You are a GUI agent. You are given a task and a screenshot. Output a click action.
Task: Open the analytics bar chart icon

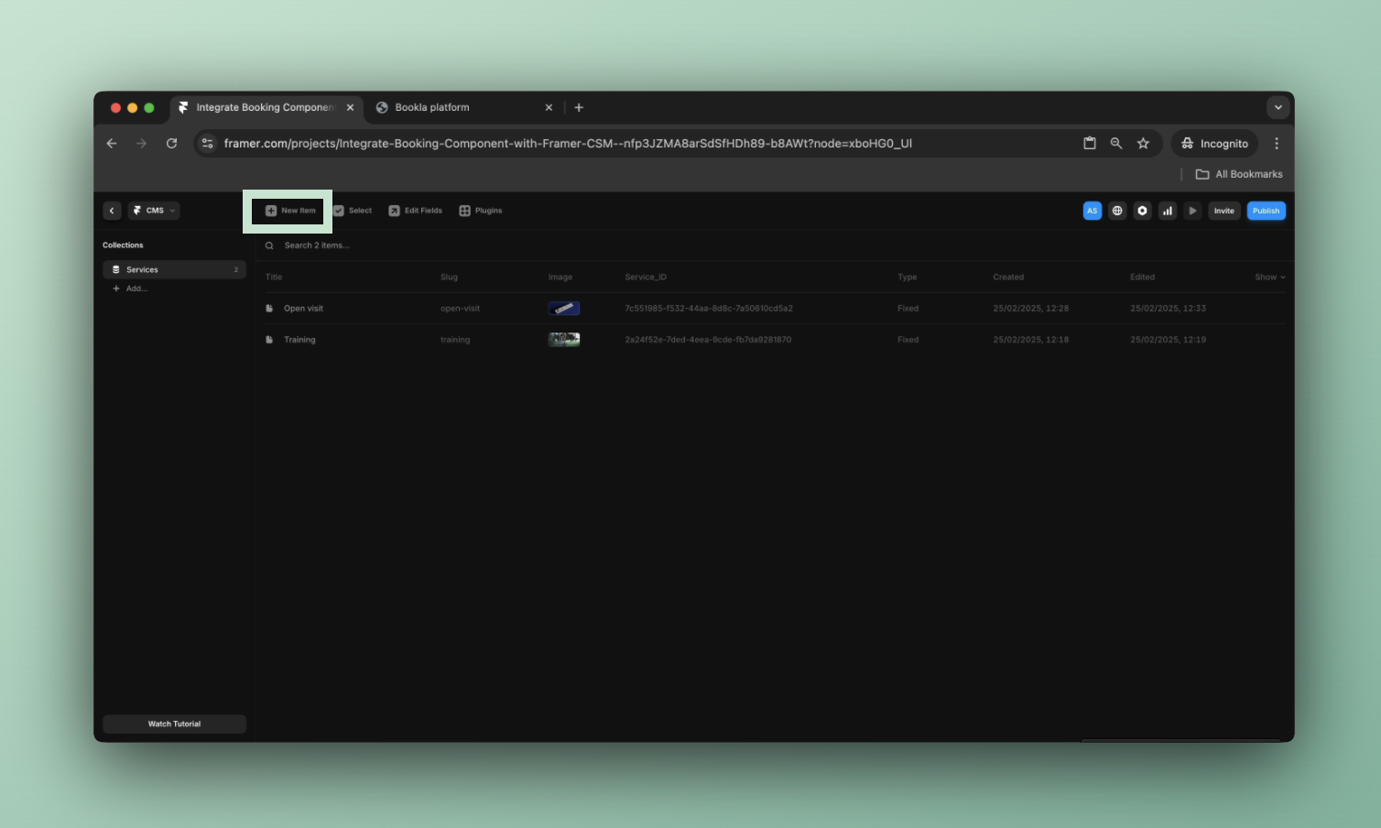1168,211
